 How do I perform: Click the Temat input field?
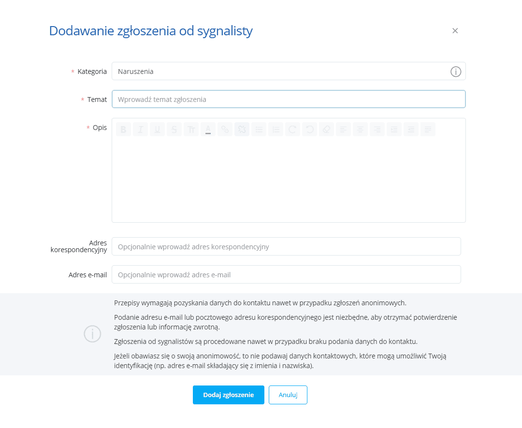pyautogui.click(x=288, y=100)
